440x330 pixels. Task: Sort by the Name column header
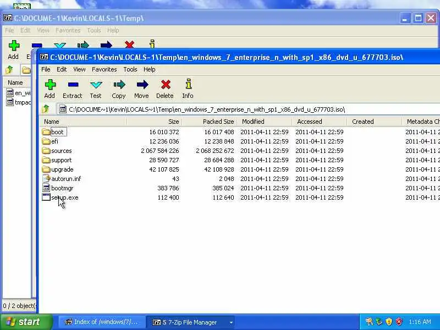[x=83, y=122]
